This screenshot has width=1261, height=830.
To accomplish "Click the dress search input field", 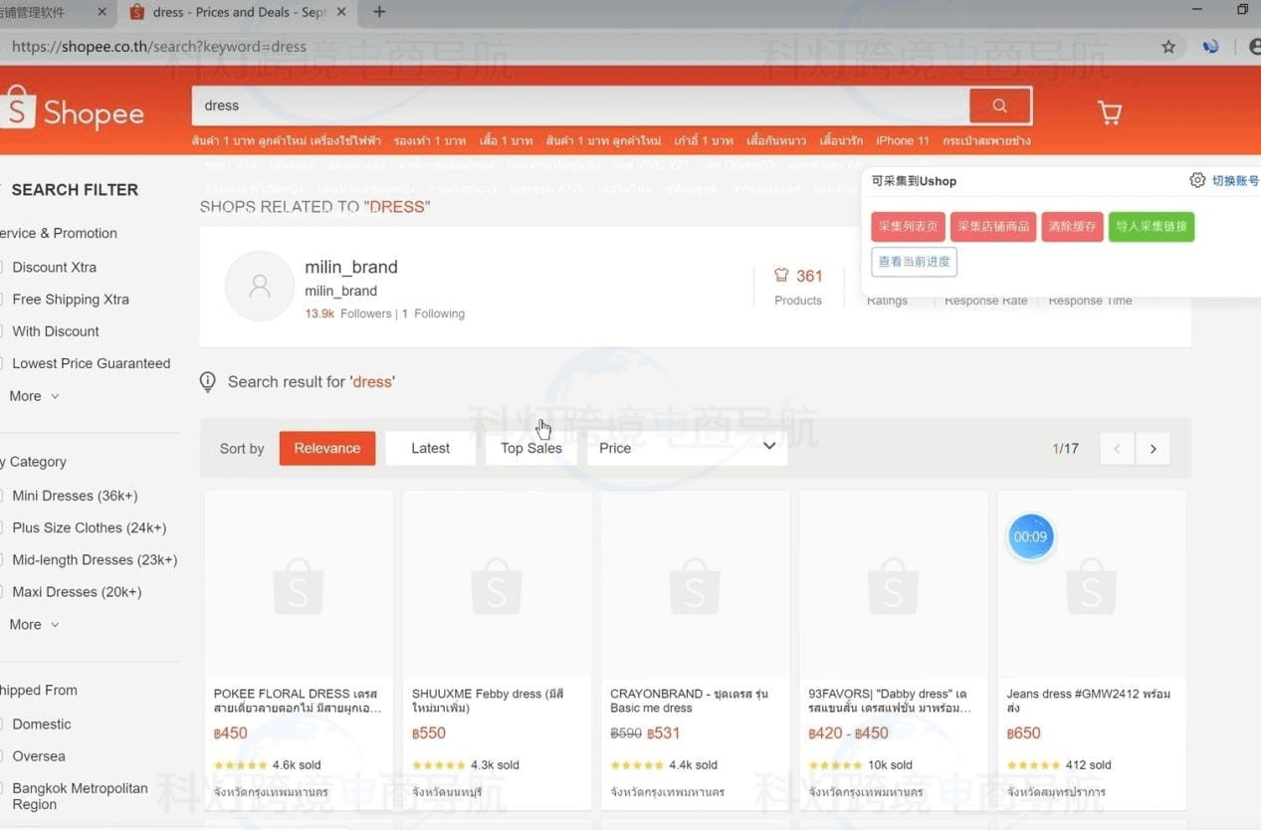I will [x=577, y=105].
